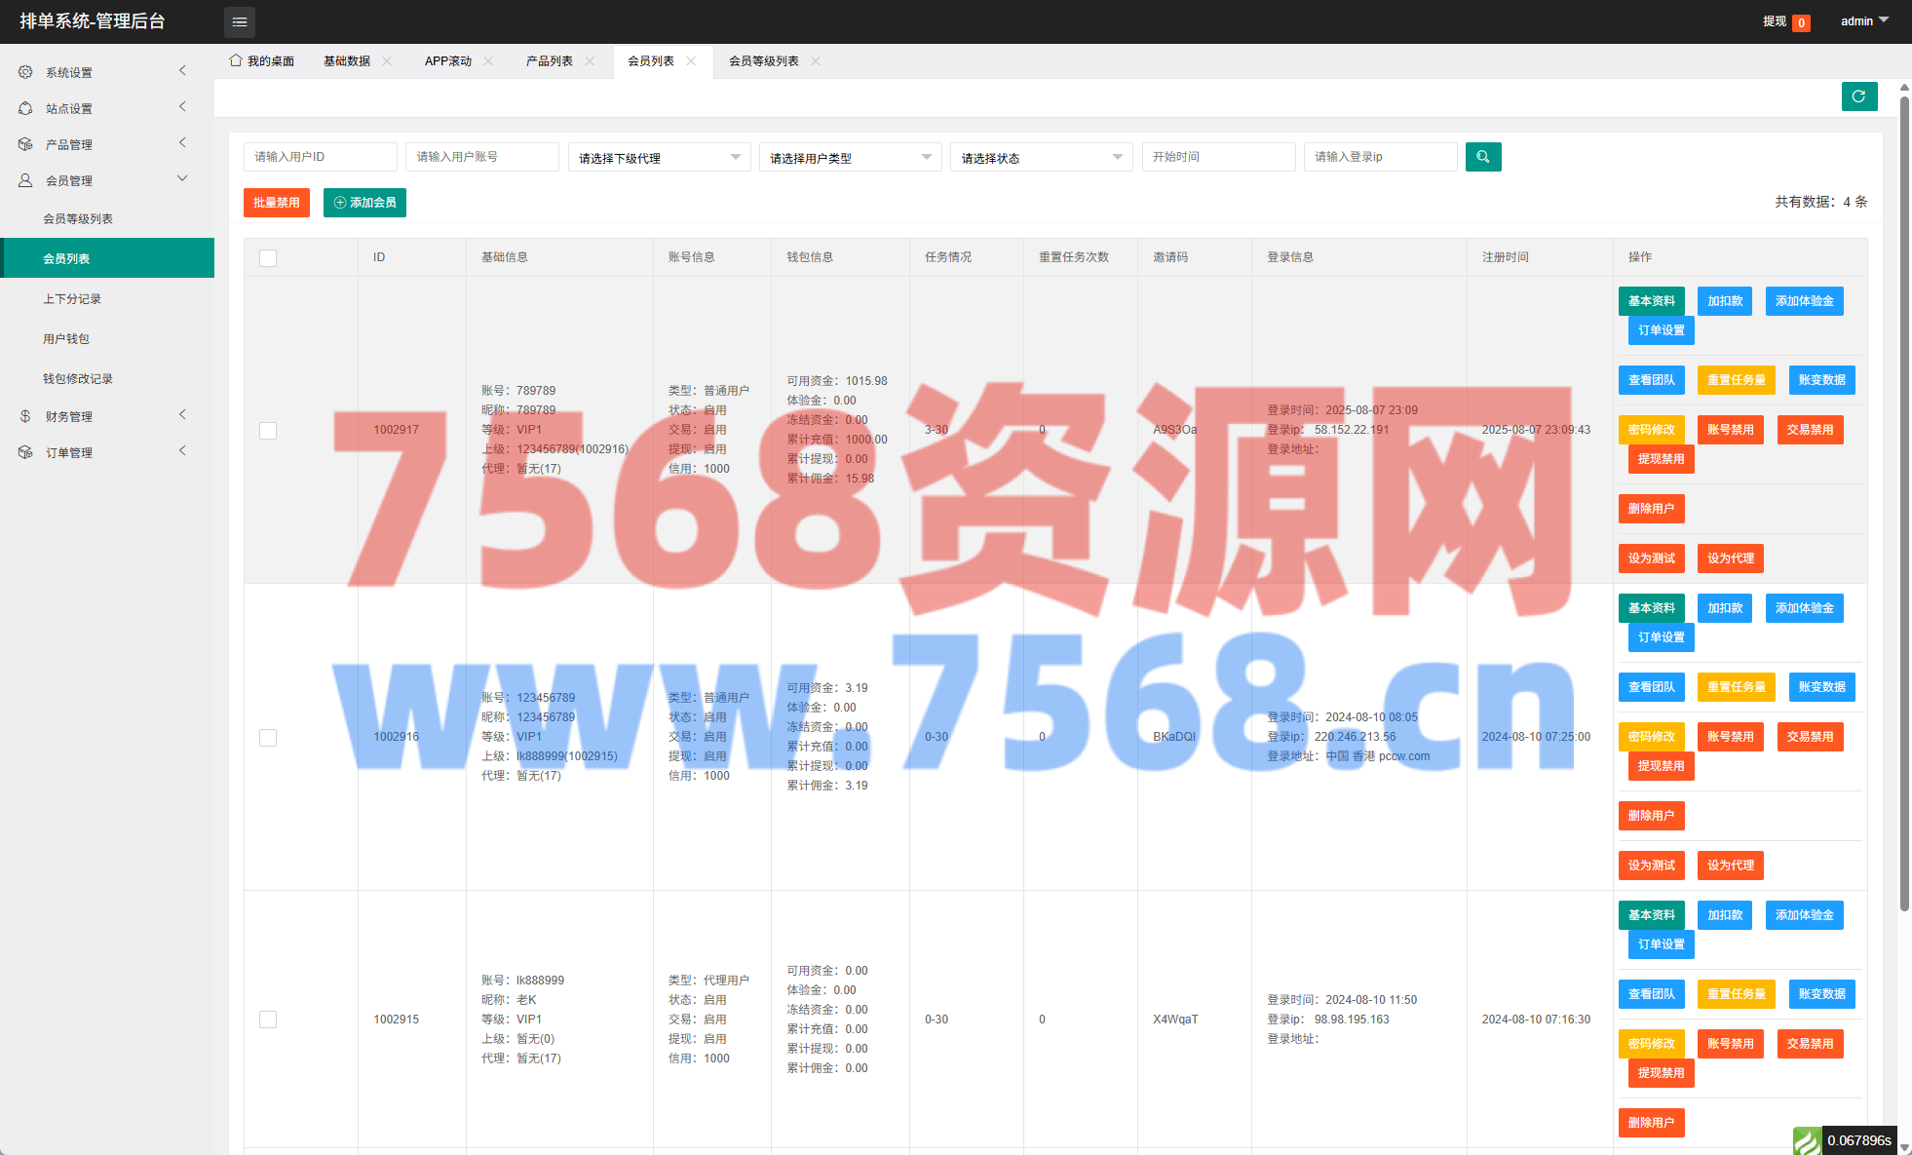
Task: Click the green refresh icon button
Action: (1858, 96)
